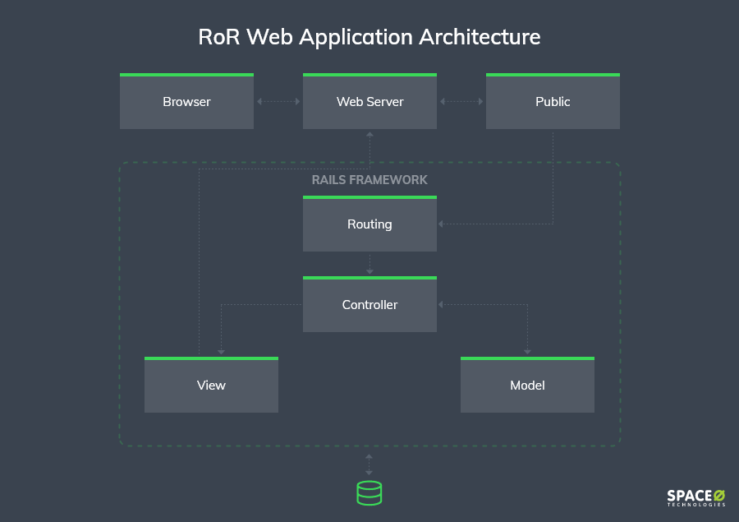Screen dimensions: 739x522
Task: Click the RoR Web Application Architecture title
Action: 369,37
